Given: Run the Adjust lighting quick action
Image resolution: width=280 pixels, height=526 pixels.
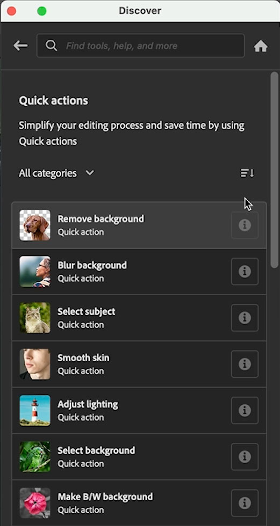Looking at the screenshot, I should pyautogui.click(x=139, y=410).
